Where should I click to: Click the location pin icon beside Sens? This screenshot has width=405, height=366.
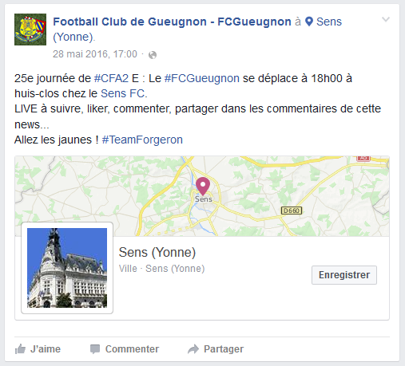pyautogui.click(x=309, y=22)
